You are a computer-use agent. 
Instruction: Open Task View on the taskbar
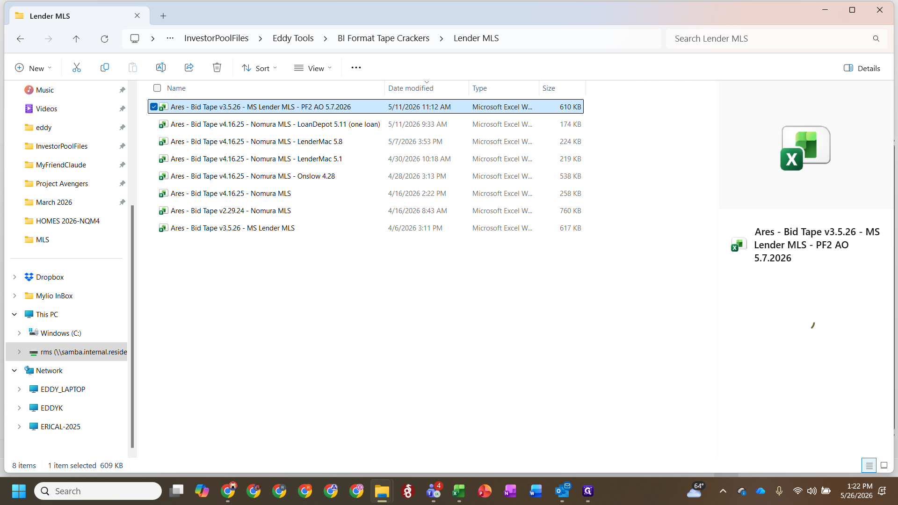tap(176, 491)
